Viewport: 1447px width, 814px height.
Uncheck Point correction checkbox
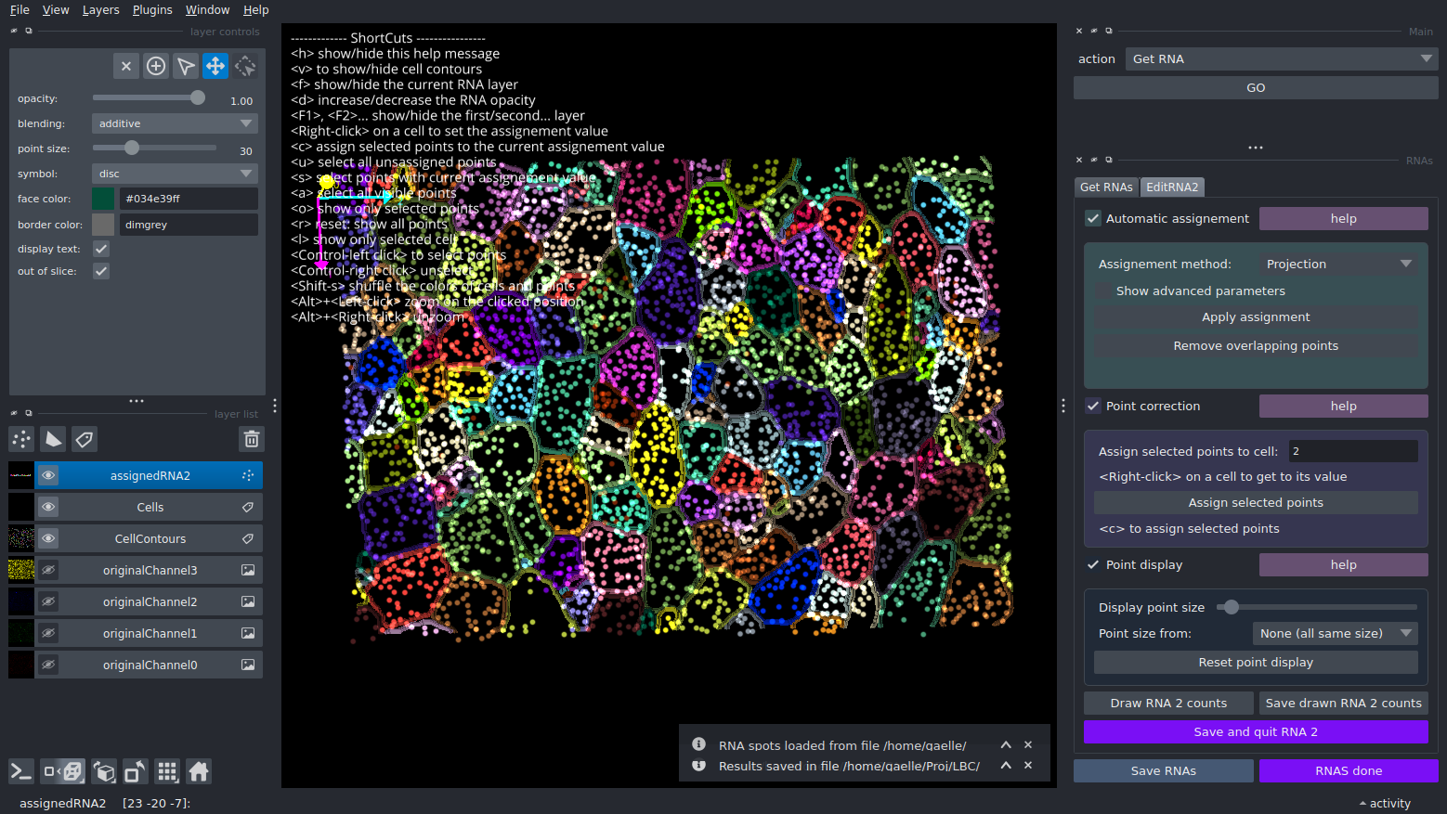(x=1093, y=406)
